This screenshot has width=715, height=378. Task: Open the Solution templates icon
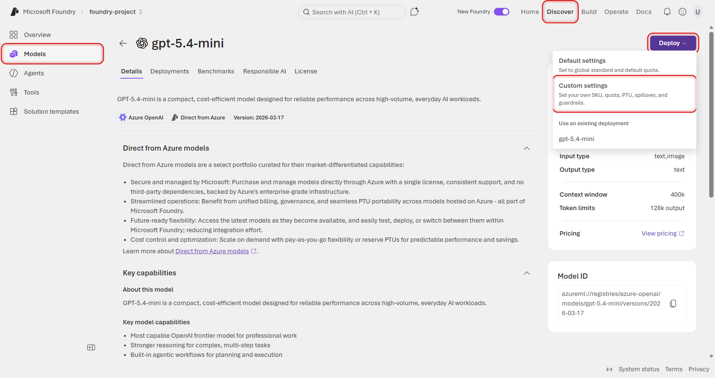click(x=13, y=111)
